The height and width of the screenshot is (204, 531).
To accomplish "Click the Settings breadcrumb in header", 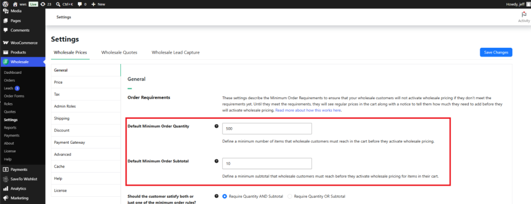I will 64,17.
